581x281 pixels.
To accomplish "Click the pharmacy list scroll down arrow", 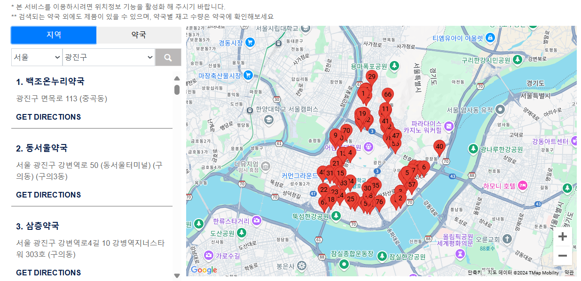I will (x=177, y=276).
